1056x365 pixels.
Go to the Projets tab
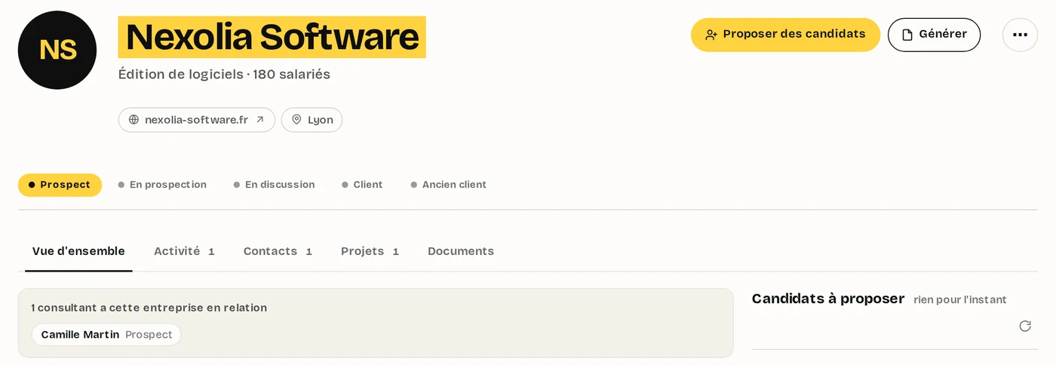(370, 251)
